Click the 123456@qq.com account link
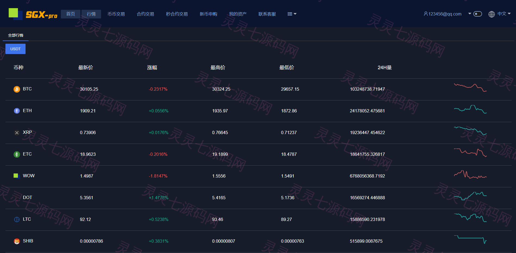 pyautogui.click(x=445, y=14)
